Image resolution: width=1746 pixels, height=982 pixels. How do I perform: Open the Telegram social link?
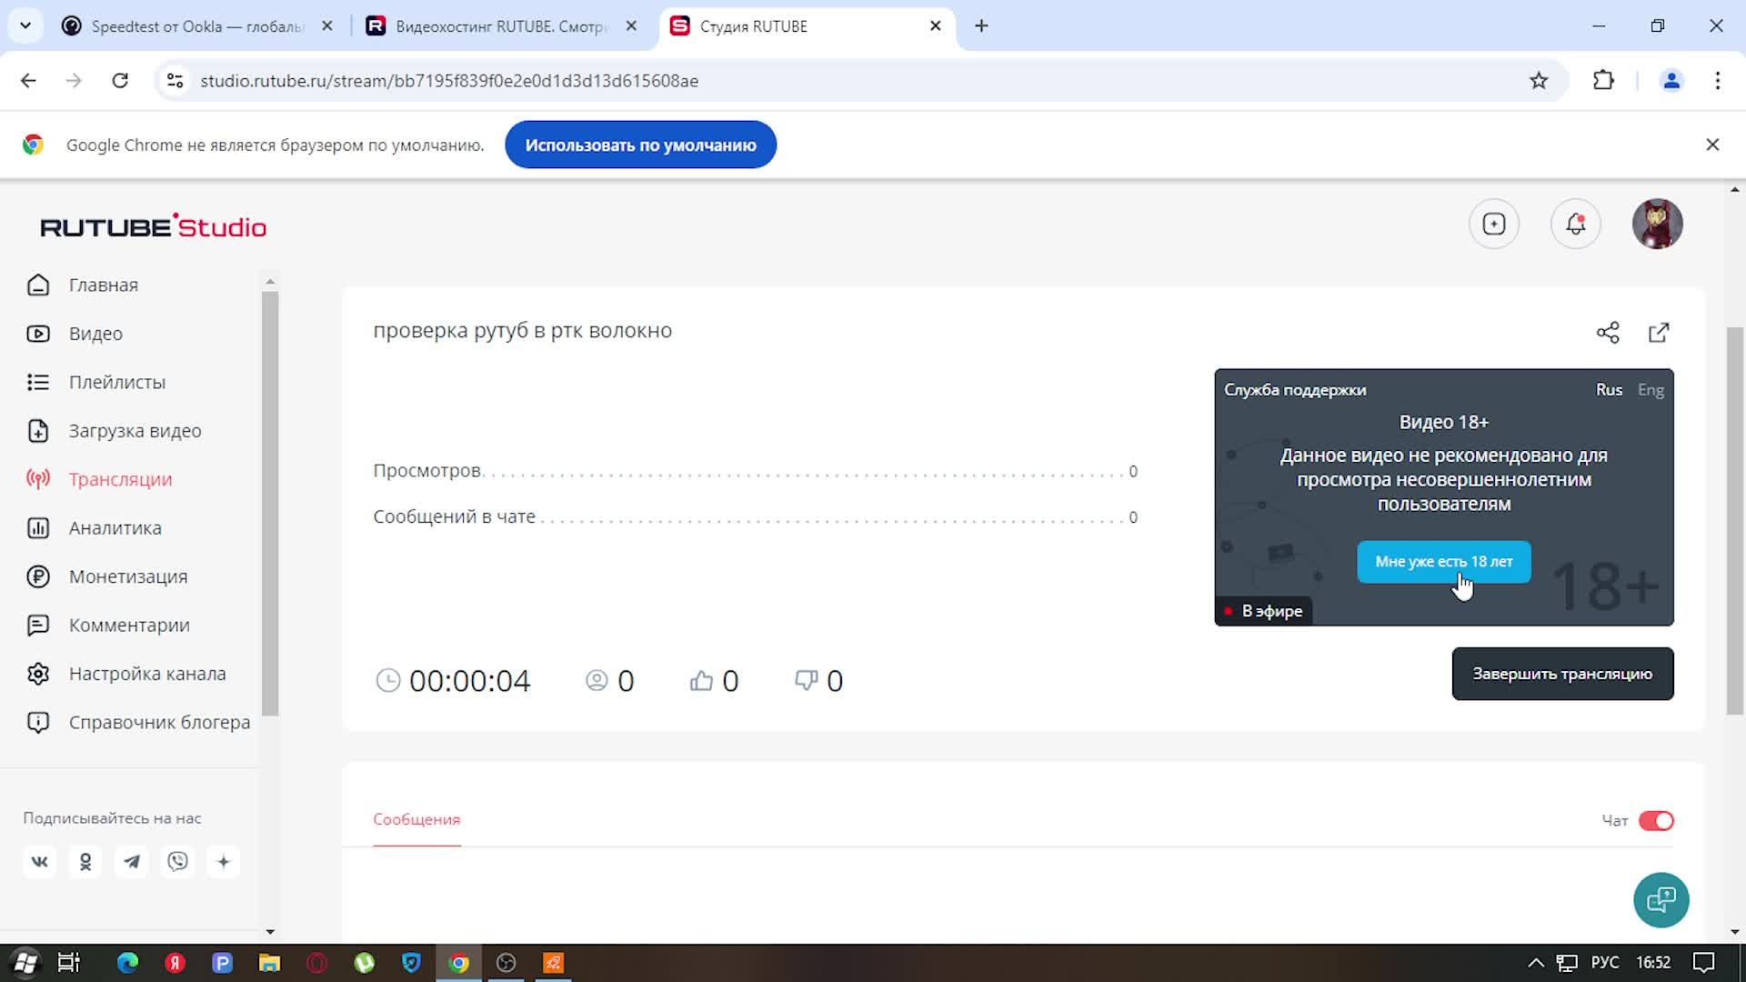[x=132, y=861]
